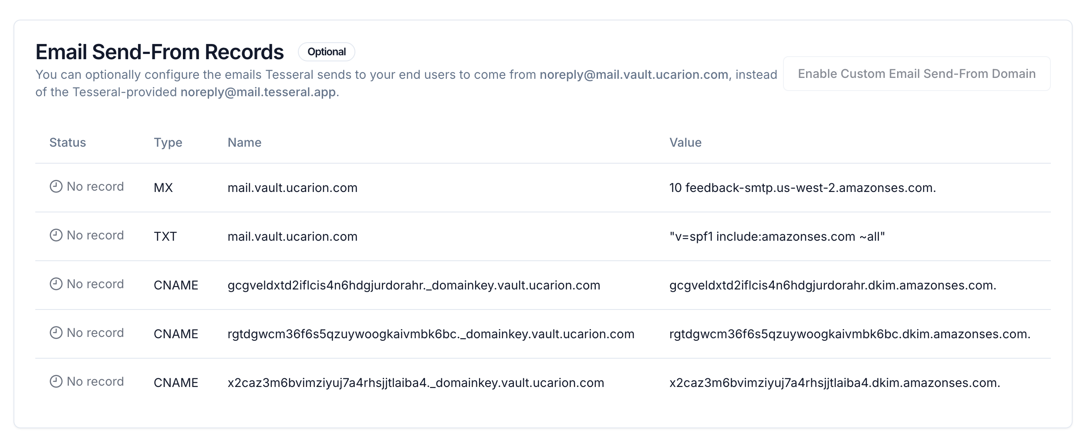1087x444 pixels.
Task: Click the Value column header
Action: coord(685,142)
